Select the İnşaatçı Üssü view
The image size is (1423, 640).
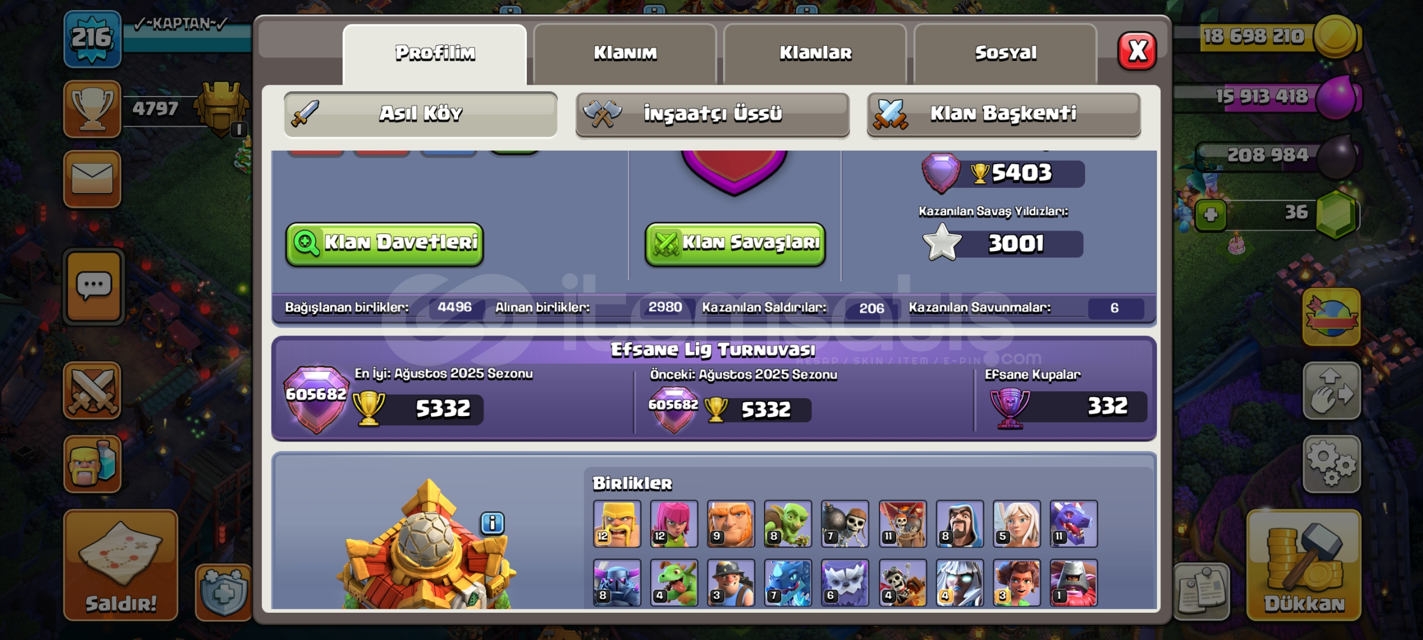(712, 114)
